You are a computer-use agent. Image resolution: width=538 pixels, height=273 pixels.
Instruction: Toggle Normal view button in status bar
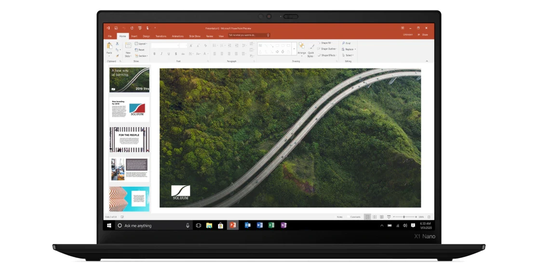tap(367, 217)
